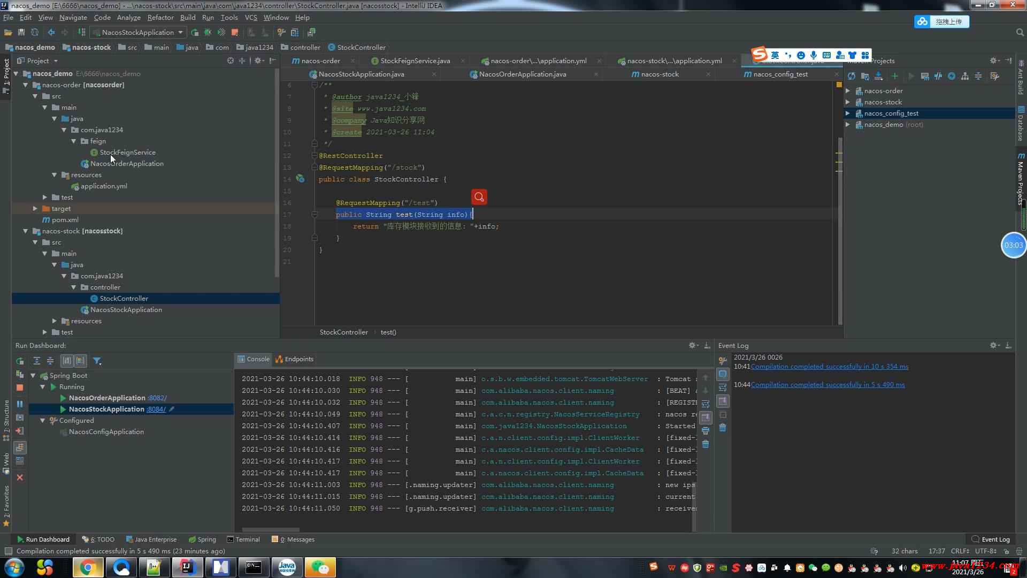1027x578 pixels.
Task: Expand all in Run Dashboard toolbar
Action: pos(36,361)
